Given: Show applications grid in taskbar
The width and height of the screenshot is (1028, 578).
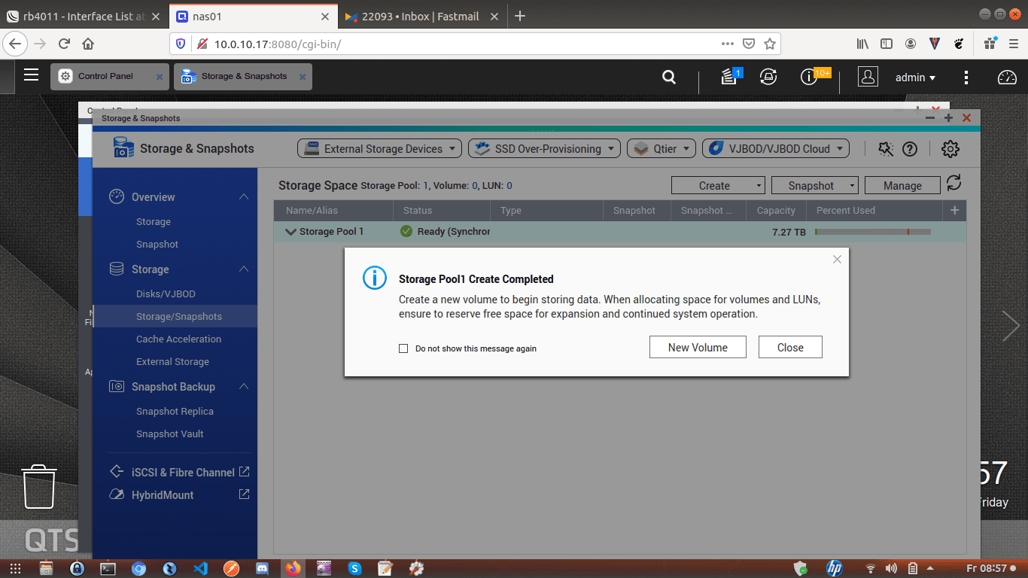Looking at the screenshot, I should pyautogui.click(x=14, y=568).
